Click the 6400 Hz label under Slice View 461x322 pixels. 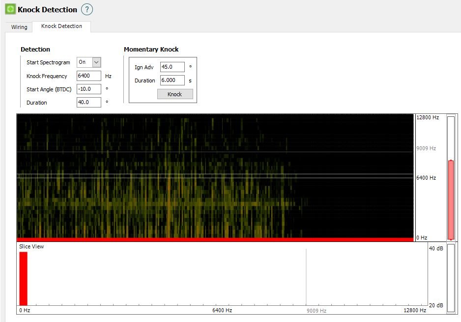tap(222, 310)
